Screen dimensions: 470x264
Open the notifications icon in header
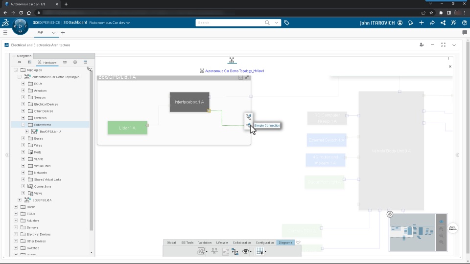pyautogui.click(x=411, y=23)
